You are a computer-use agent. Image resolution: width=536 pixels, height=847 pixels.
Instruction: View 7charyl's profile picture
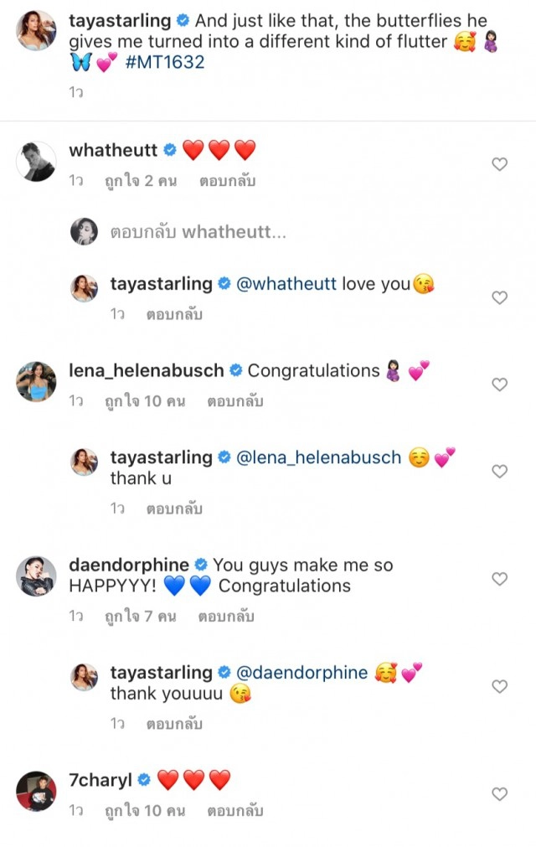36,790
